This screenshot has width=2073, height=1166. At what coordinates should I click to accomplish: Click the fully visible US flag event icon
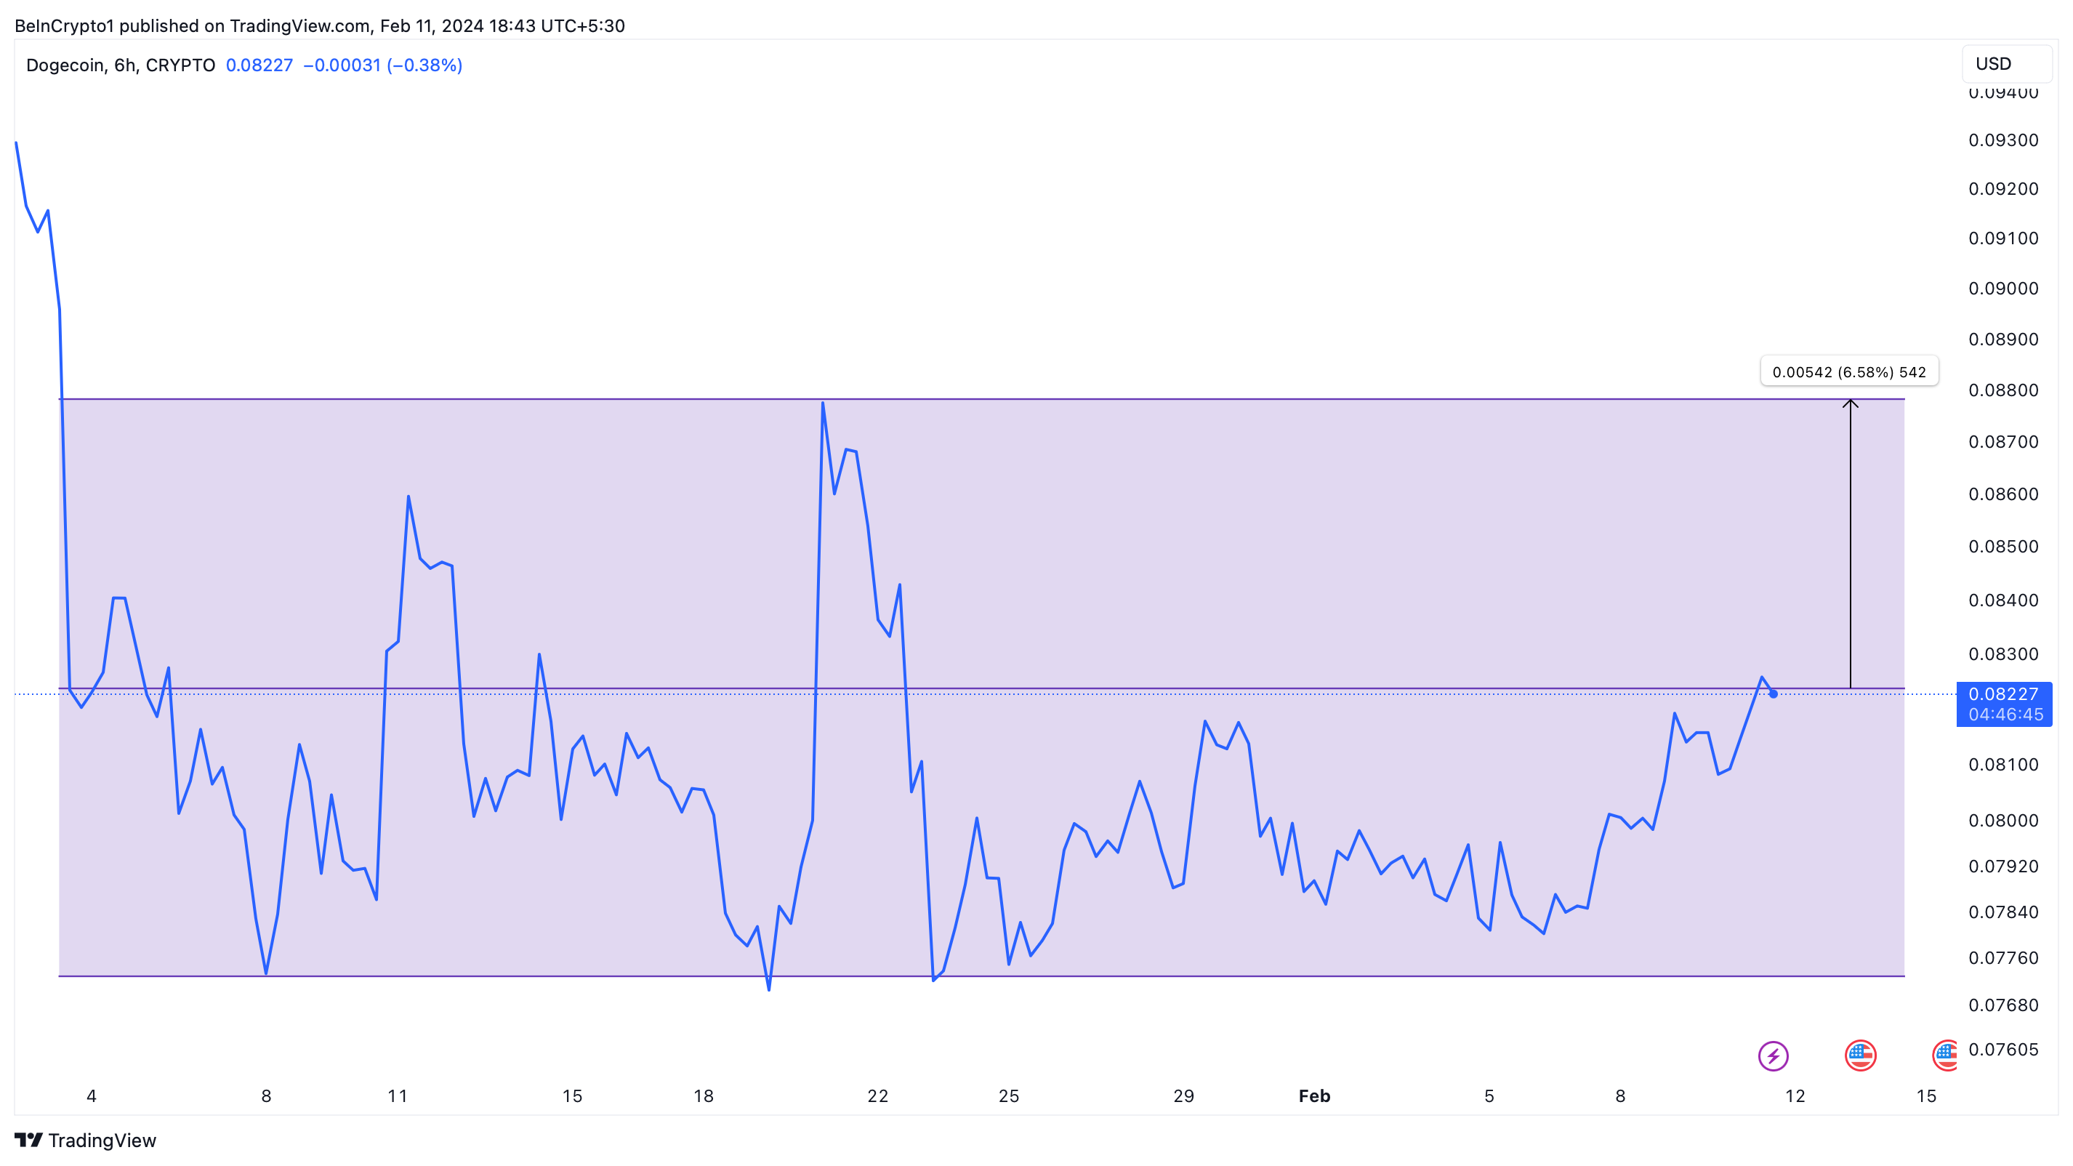[1860, 1056]
